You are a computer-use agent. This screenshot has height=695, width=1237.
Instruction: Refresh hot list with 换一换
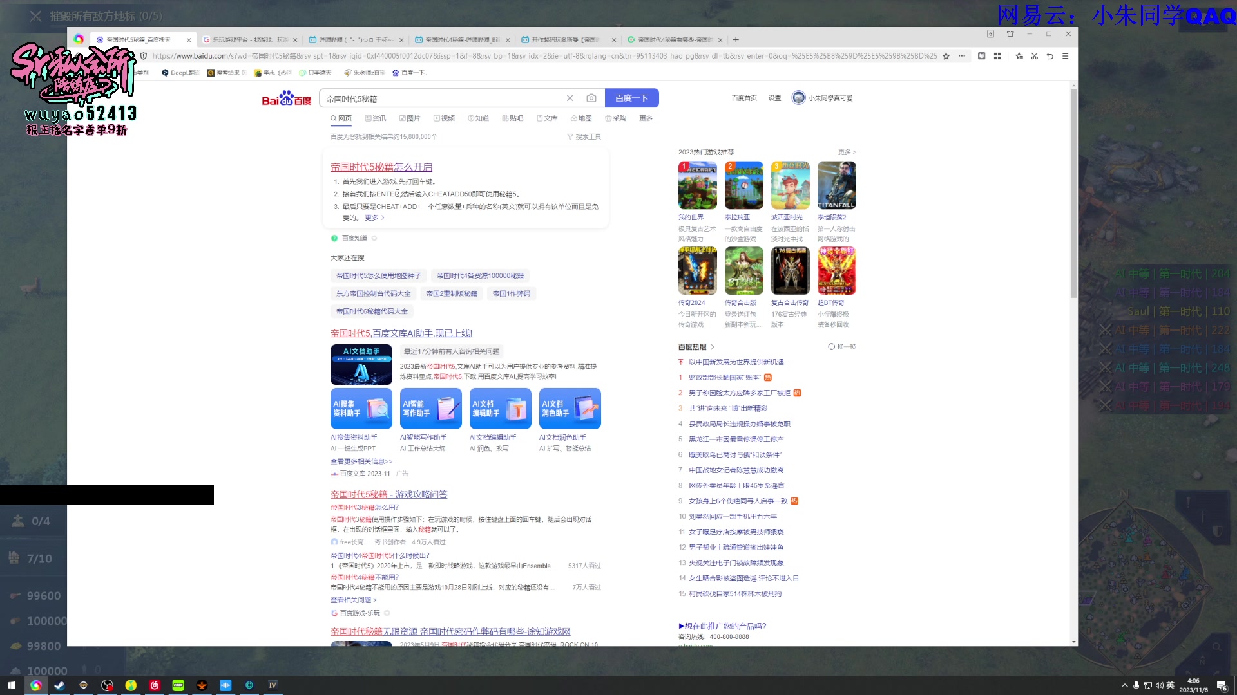click(842, 347)
